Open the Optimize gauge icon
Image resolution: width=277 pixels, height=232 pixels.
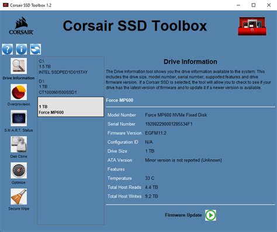click(x=19, y=171)
